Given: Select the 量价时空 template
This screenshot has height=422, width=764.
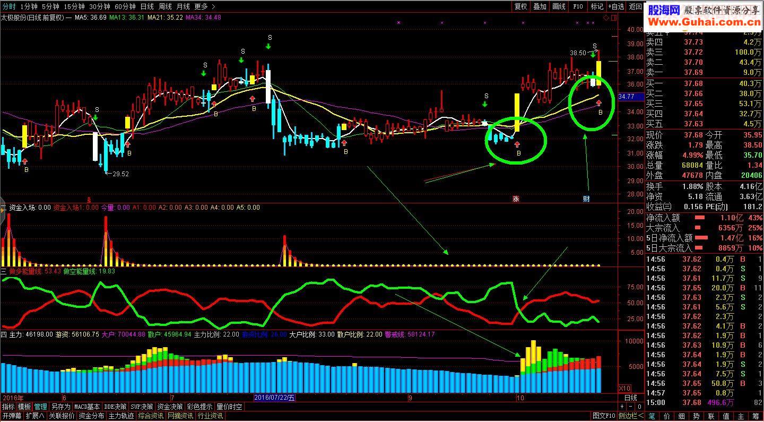Looking at the screenshot, I should tap(229, 407).
